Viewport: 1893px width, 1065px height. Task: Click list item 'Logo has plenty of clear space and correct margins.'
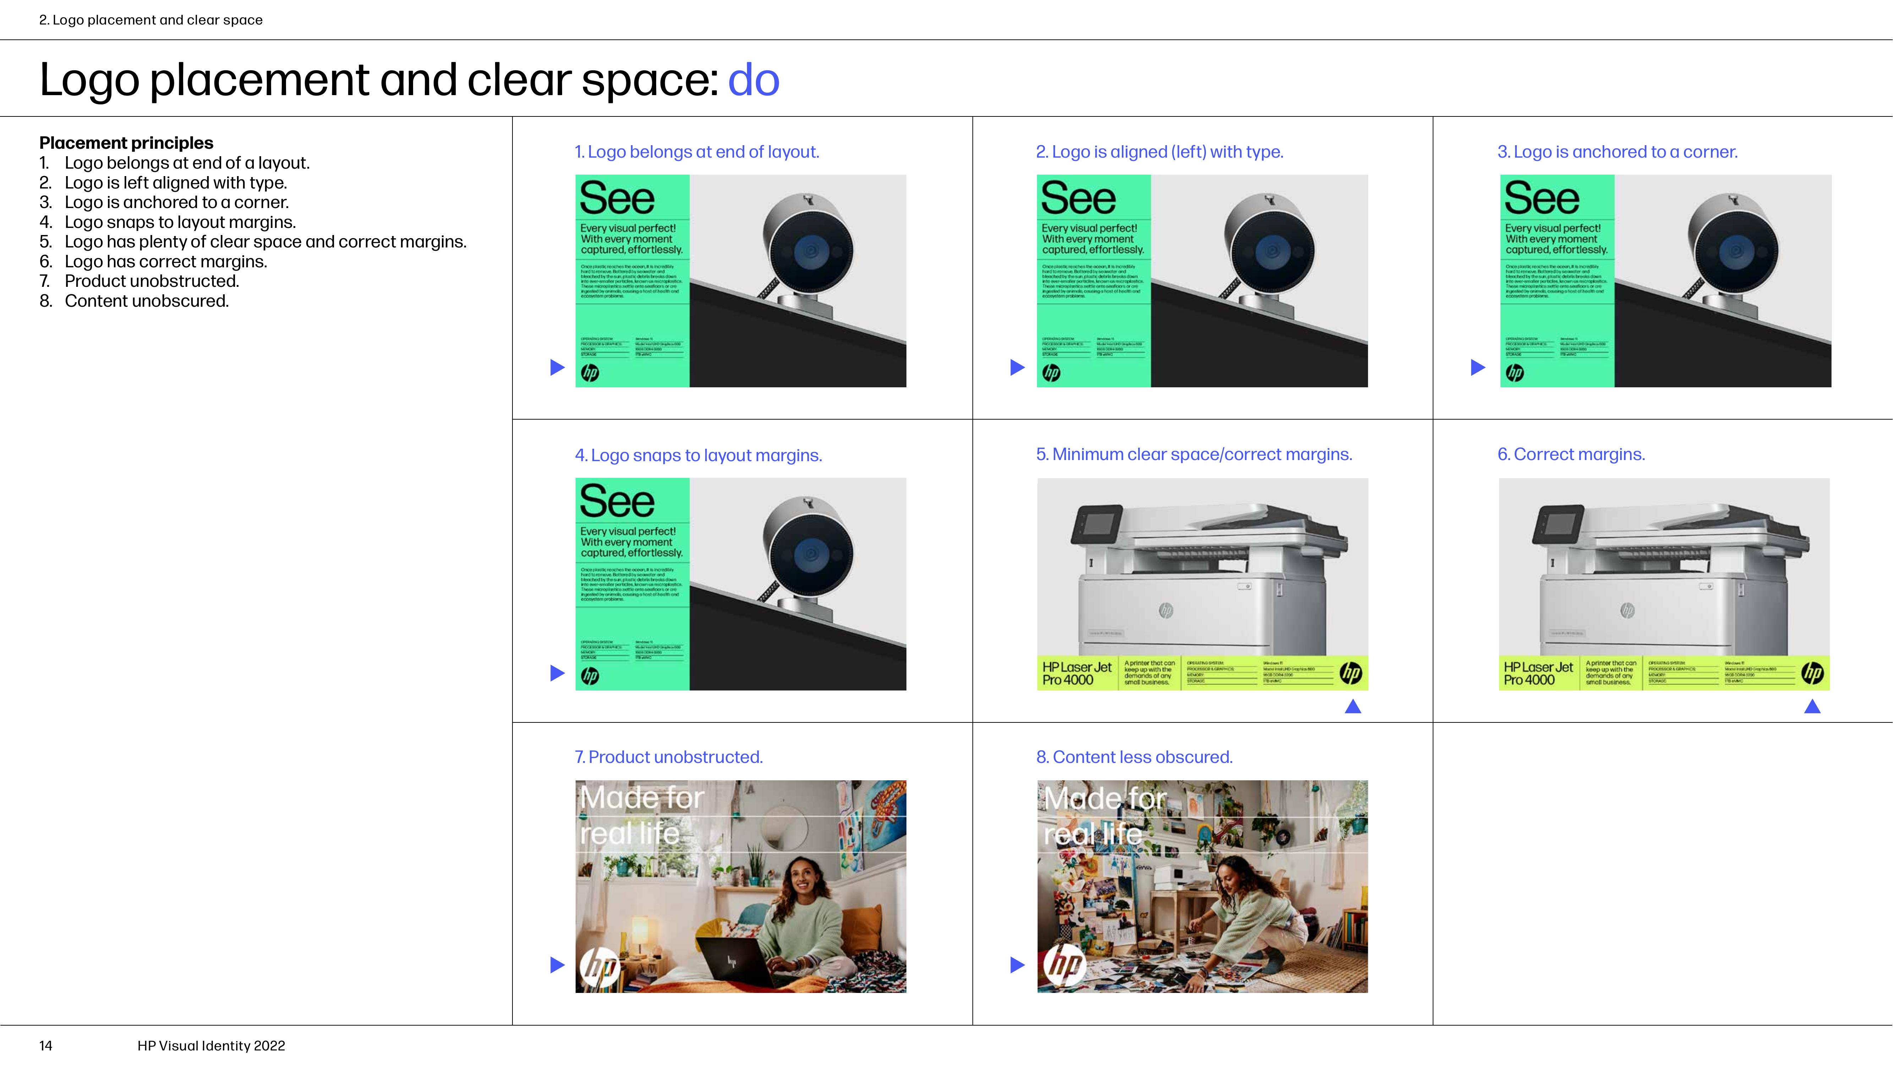coord(266,242)
